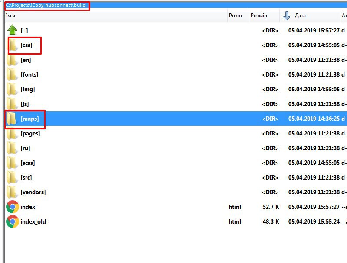Select the [ru] folder name
Image resolution: width=347 pixels, height=263 pixels.
coord(25,148)
